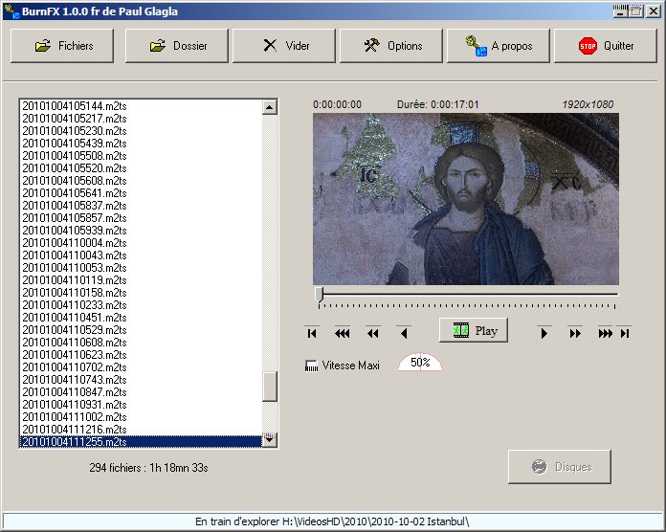Click the file list scroll-up arrow
Viewport: 666px width, 532px height.
pos(270,107)
